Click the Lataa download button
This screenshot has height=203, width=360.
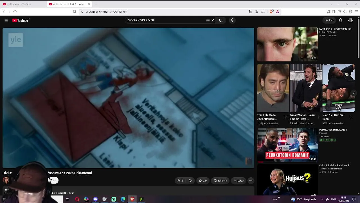click(x=238, y=181)
